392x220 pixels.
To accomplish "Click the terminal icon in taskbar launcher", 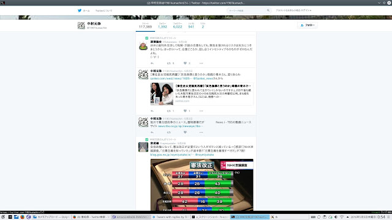I will (10, 217).
